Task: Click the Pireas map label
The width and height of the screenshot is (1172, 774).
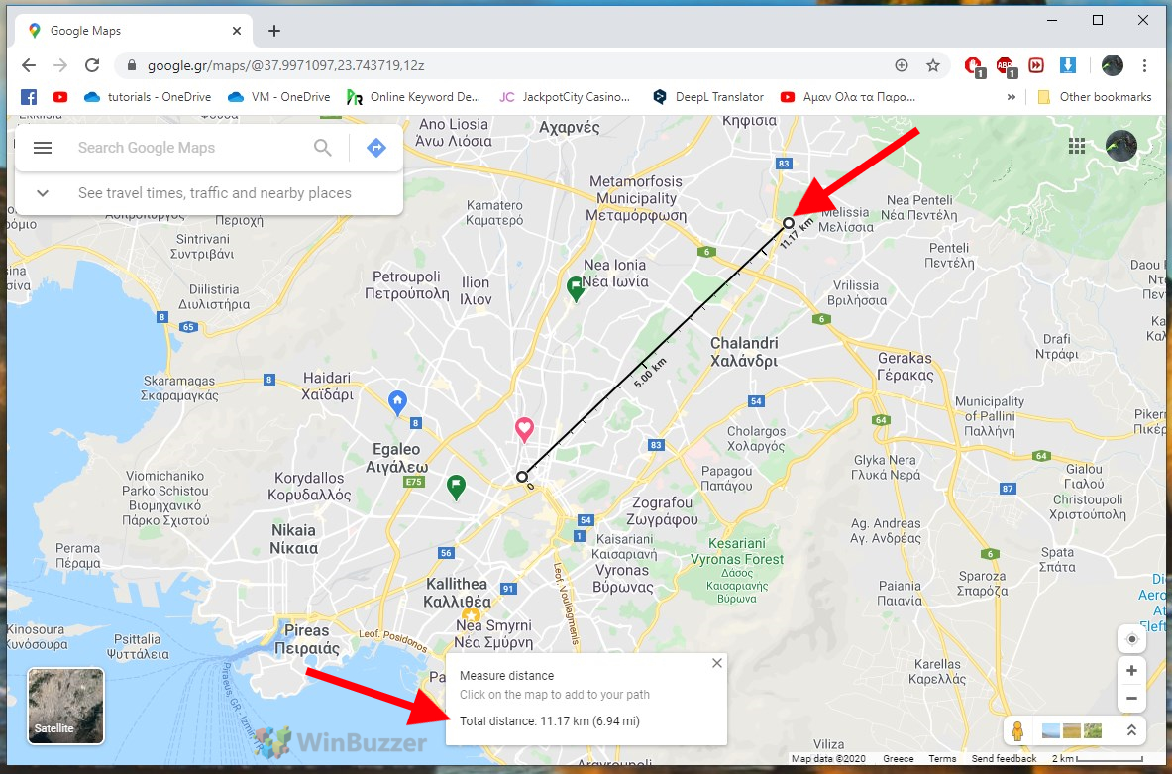Action: click(306, 639)
